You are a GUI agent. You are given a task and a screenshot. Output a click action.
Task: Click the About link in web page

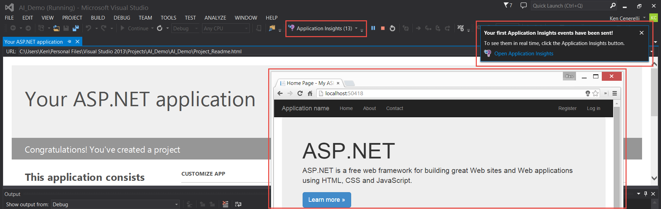tap(369, 108)
